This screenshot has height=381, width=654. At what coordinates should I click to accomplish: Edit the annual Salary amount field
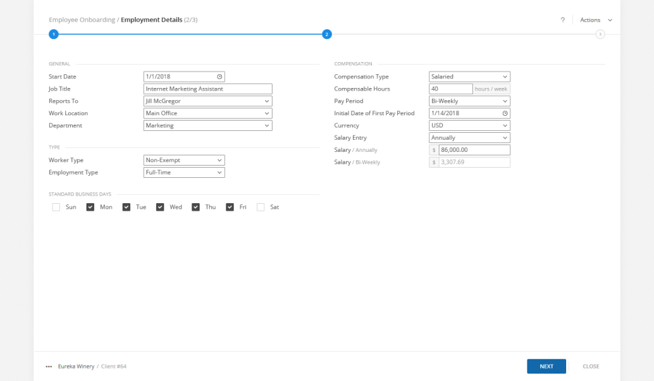coord(474,150)
